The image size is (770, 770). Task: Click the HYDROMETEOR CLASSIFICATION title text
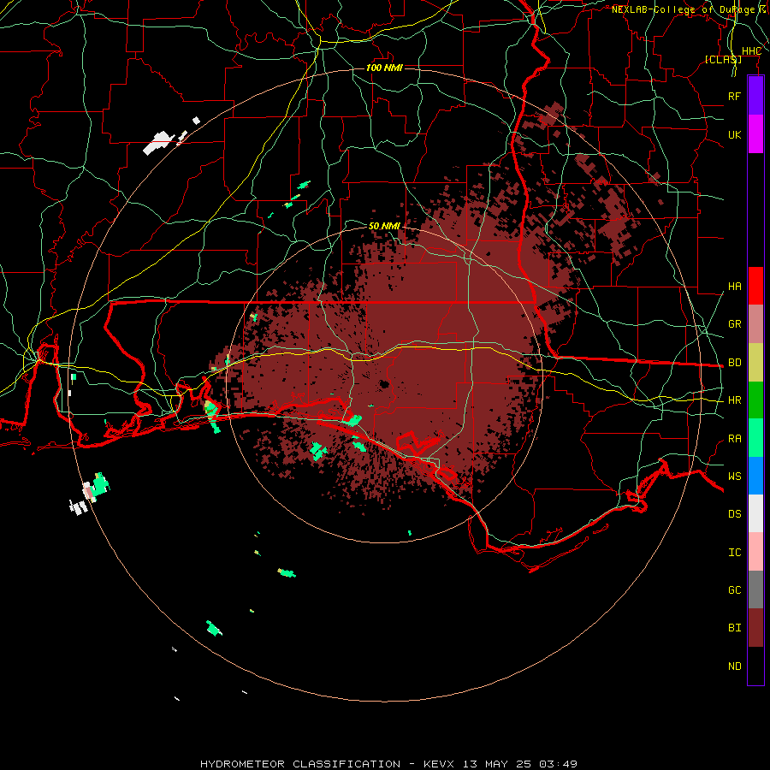point(300,764)
